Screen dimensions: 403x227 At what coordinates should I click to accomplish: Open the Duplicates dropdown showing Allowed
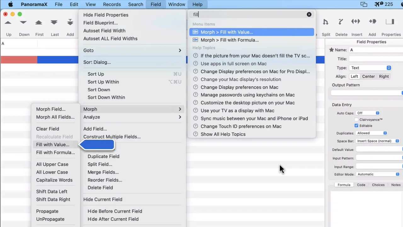(372, 133)
